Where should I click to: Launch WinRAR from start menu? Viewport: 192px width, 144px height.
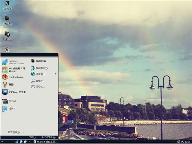point(9,101)
